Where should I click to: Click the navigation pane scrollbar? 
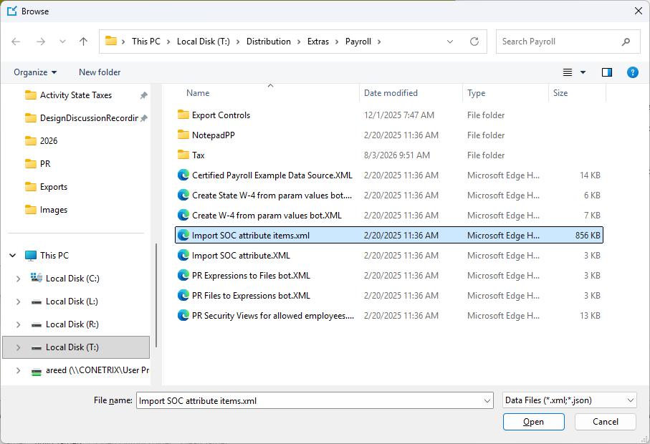point(156,295)
